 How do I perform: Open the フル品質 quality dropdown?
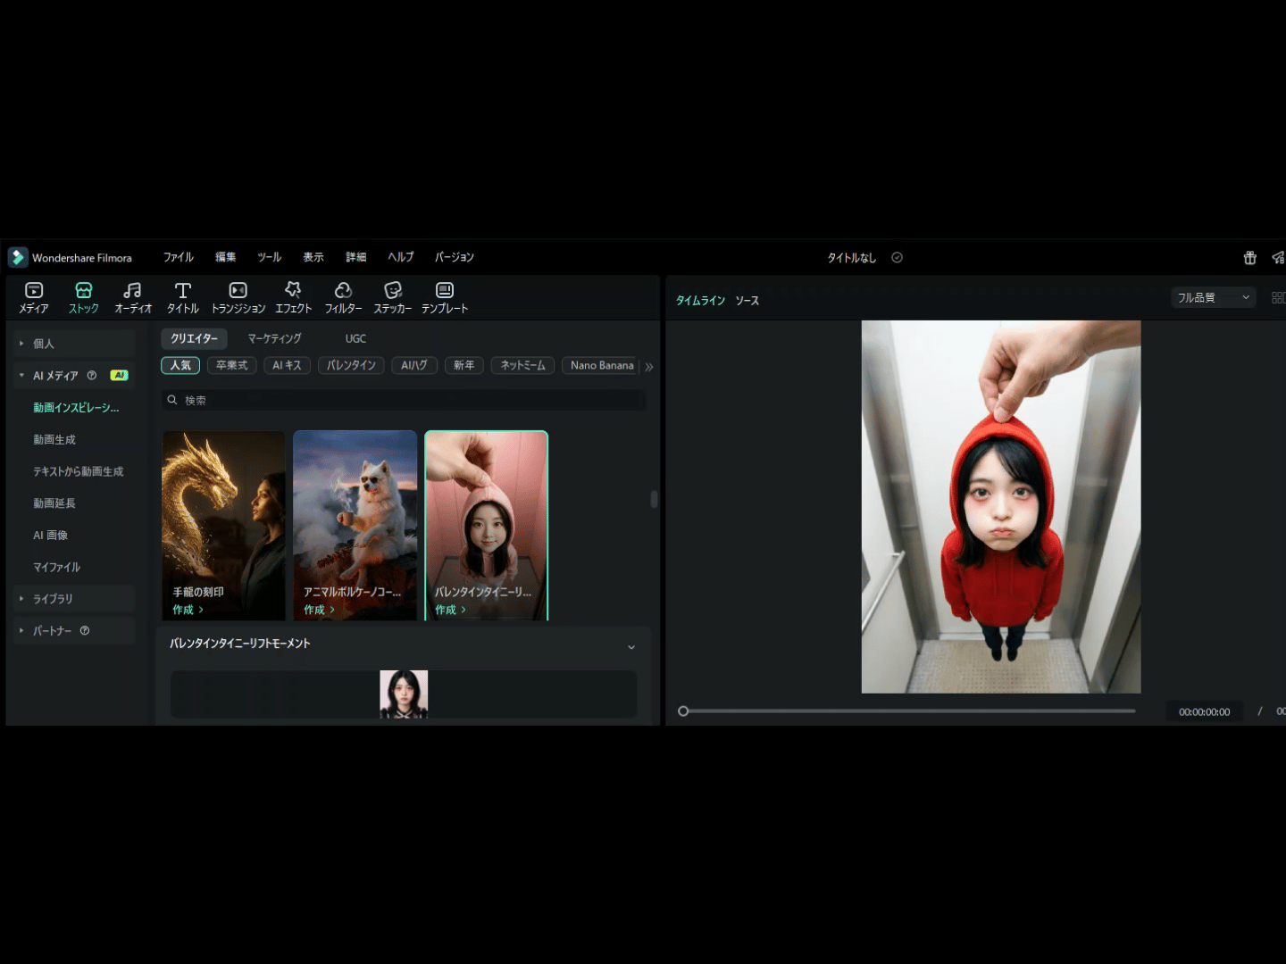pyautogui.click(x=1212, y=297)
